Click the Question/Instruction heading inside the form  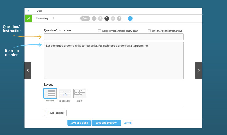(57, 30)
